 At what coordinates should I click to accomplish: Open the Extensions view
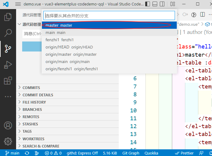8,81
